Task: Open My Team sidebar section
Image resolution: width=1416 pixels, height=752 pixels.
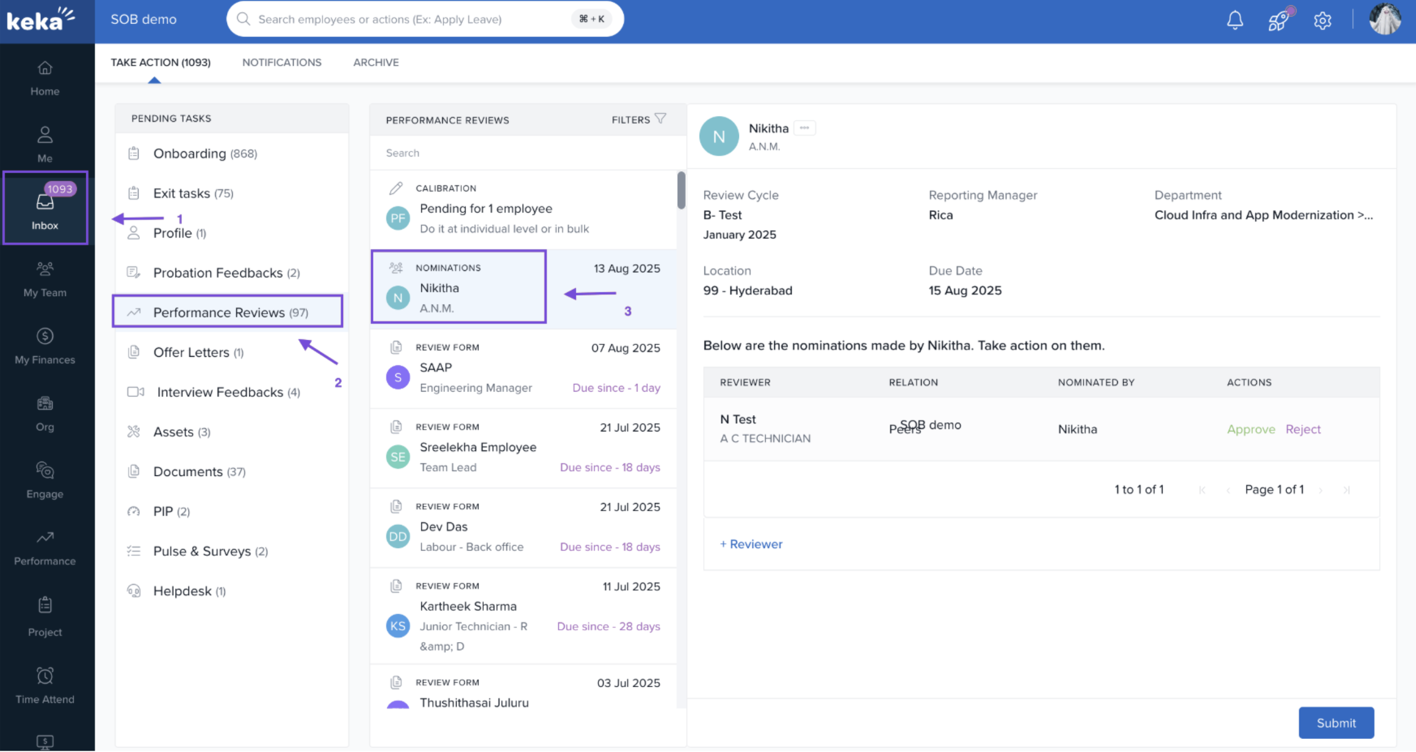Action: tap(45, 279)
